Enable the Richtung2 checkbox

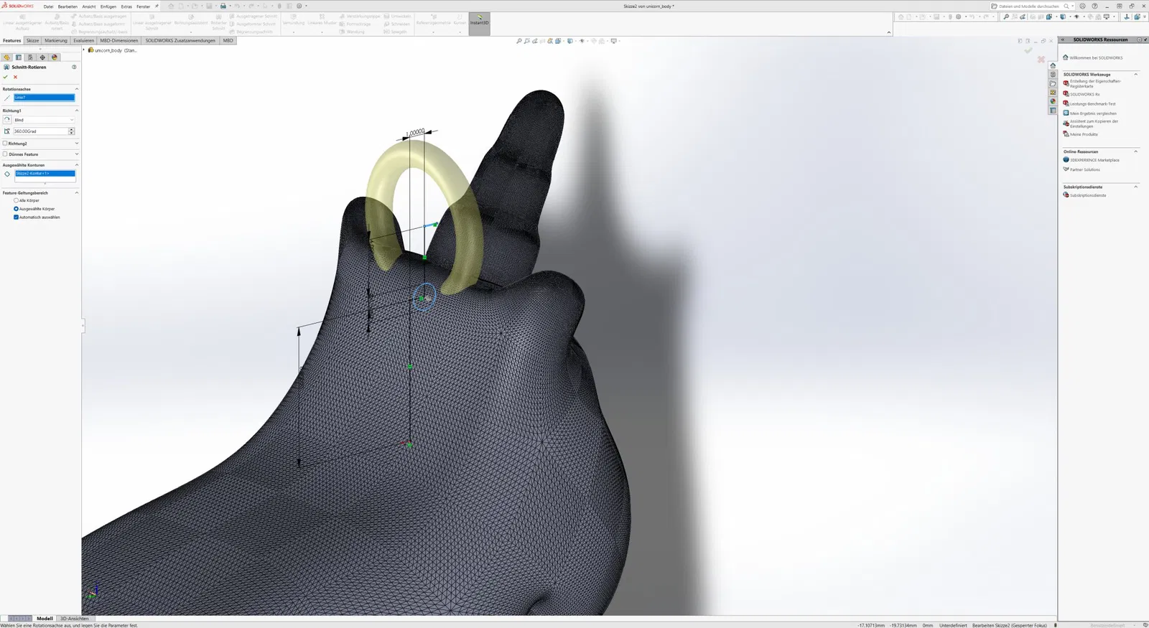[5, 144]
